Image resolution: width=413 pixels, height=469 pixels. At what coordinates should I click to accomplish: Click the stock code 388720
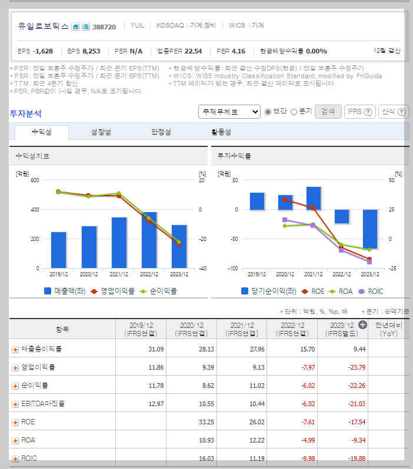[x=104, y=27]
